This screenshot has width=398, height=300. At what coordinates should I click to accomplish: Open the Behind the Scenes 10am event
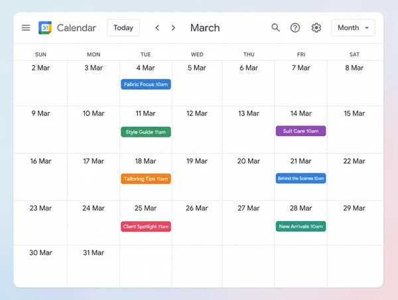[300, 179]
